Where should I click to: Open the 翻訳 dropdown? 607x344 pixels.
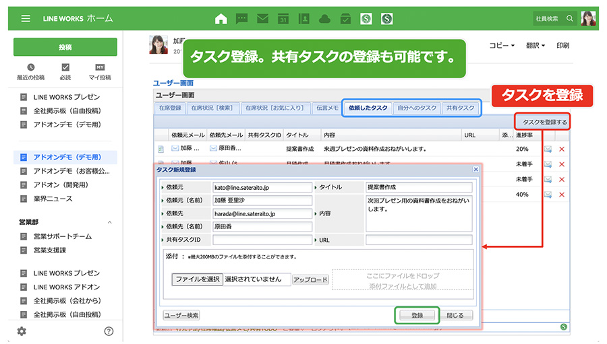coord(536,46)
